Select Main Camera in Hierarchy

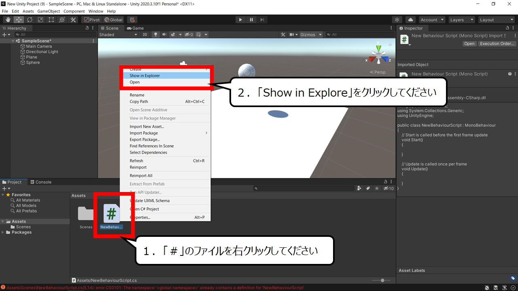pyautogui.click(x=39, y=46)
